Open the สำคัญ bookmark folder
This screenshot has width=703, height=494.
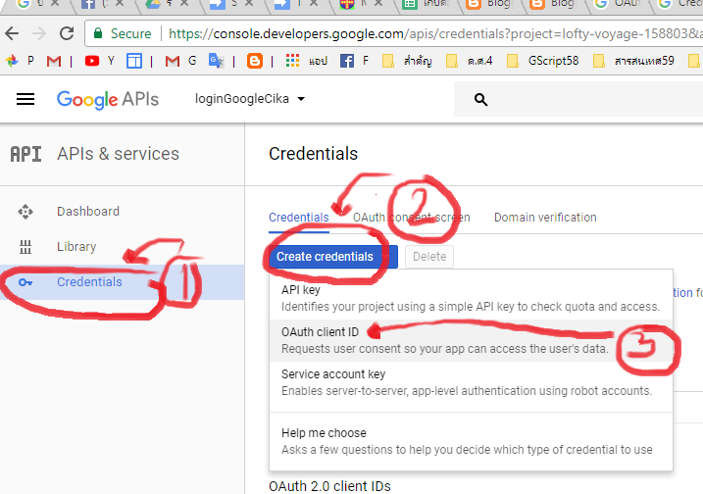pyautogui.click(x=407, y=61)
